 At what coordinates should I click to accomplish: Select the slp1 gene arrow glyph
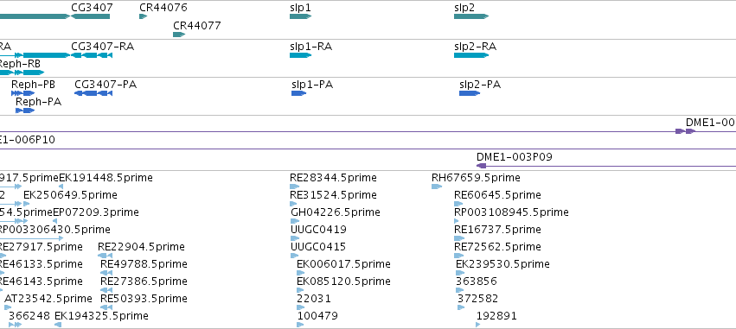pyautogui.click(x=300, y=16)
